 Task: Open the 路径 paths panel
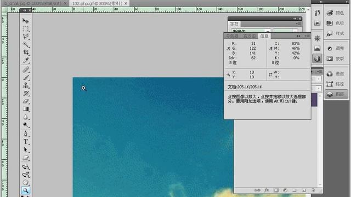[336, 84]
